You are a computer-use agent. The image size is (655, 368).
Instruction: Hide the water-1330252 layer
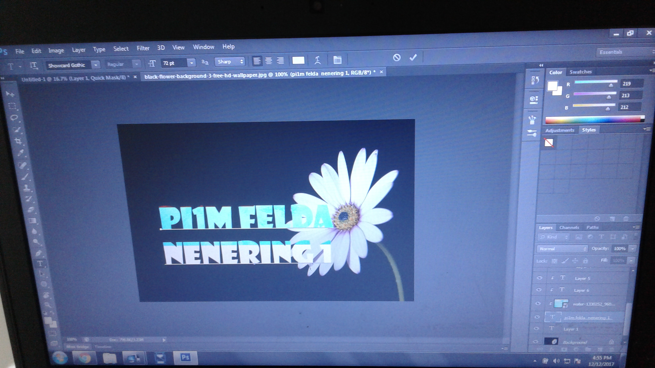[x=538, y=303]
